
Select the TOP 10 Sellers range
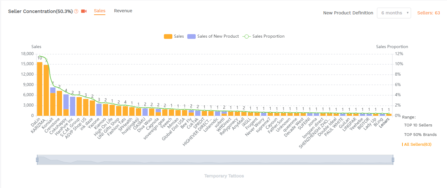point(418,125)
